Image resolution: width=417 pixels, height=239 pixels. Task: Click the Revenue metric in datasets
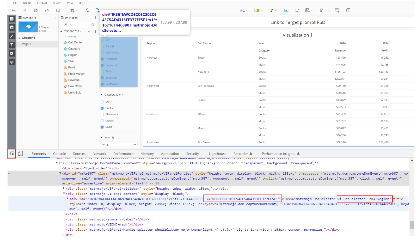[74, 80]
